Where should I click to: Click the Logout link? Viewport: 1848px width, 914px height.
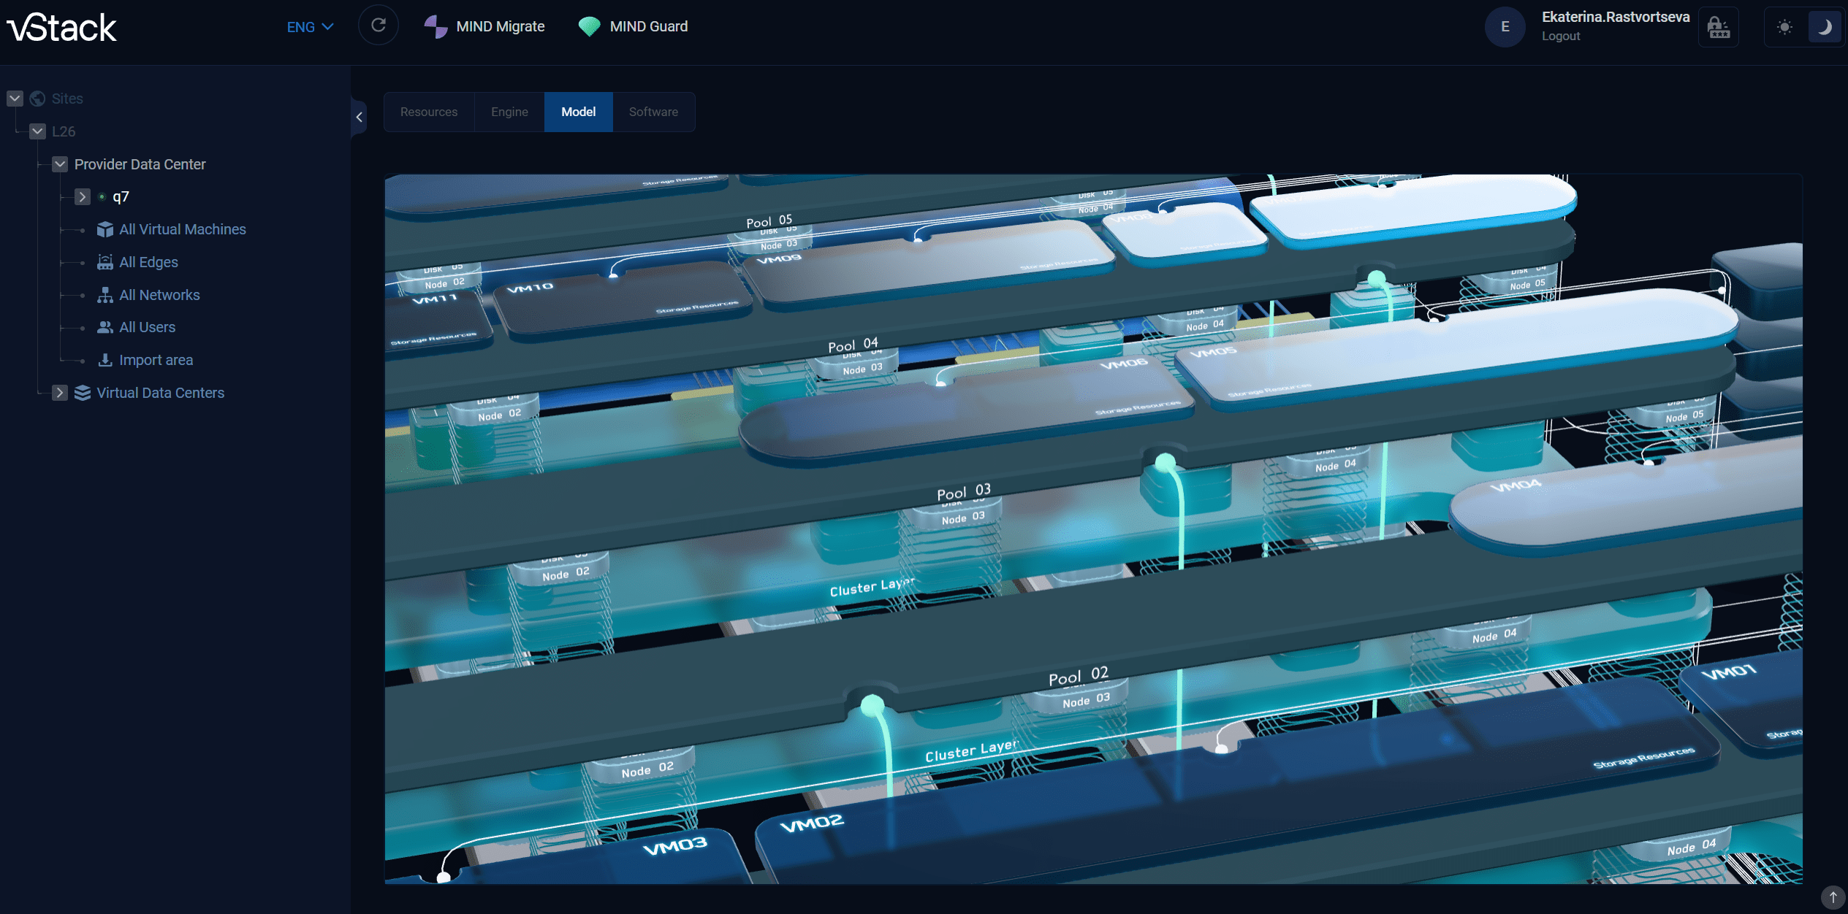pos(1561,36)
